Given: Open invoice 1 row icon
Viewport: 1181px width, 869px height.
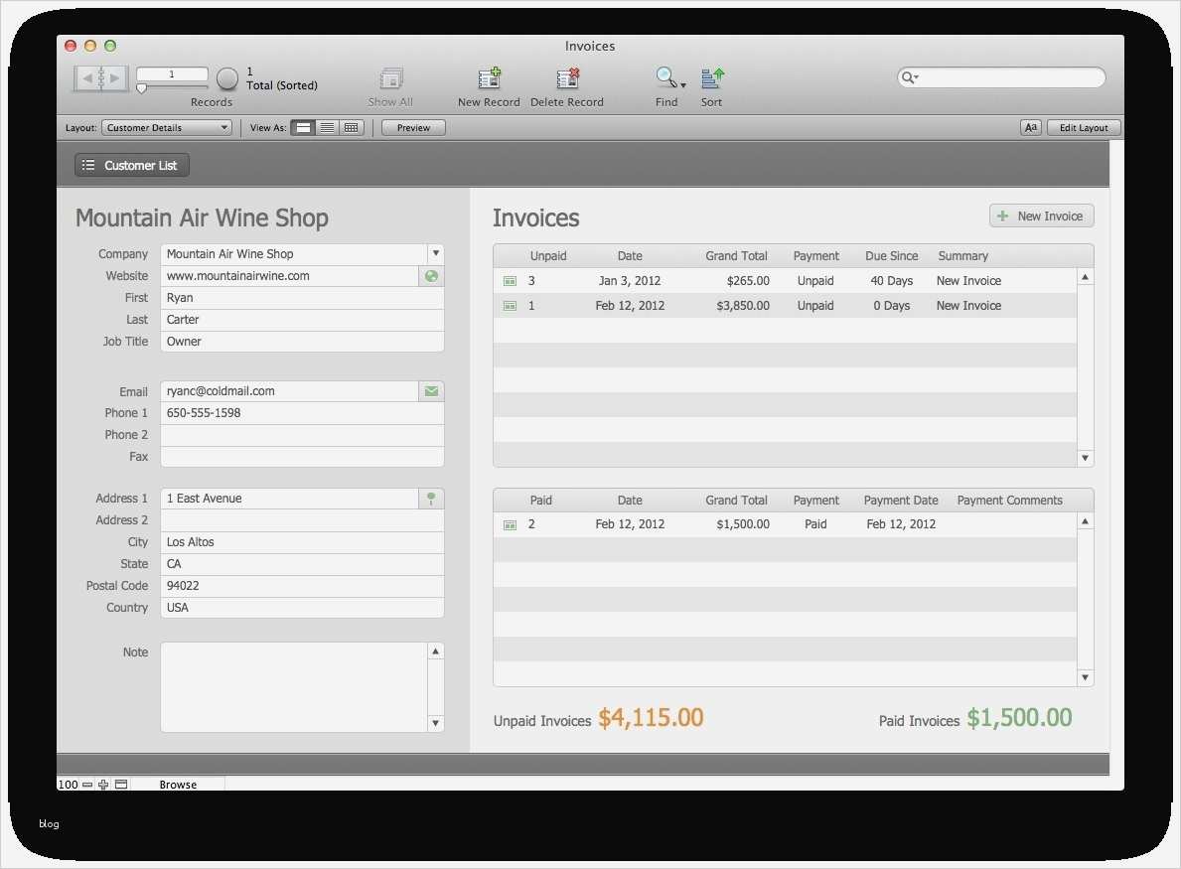Looking at the screenshot, I should (510, 306).
